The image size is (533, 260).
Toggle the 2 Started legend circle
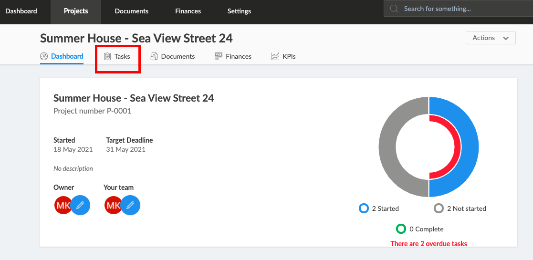point(364,208)
